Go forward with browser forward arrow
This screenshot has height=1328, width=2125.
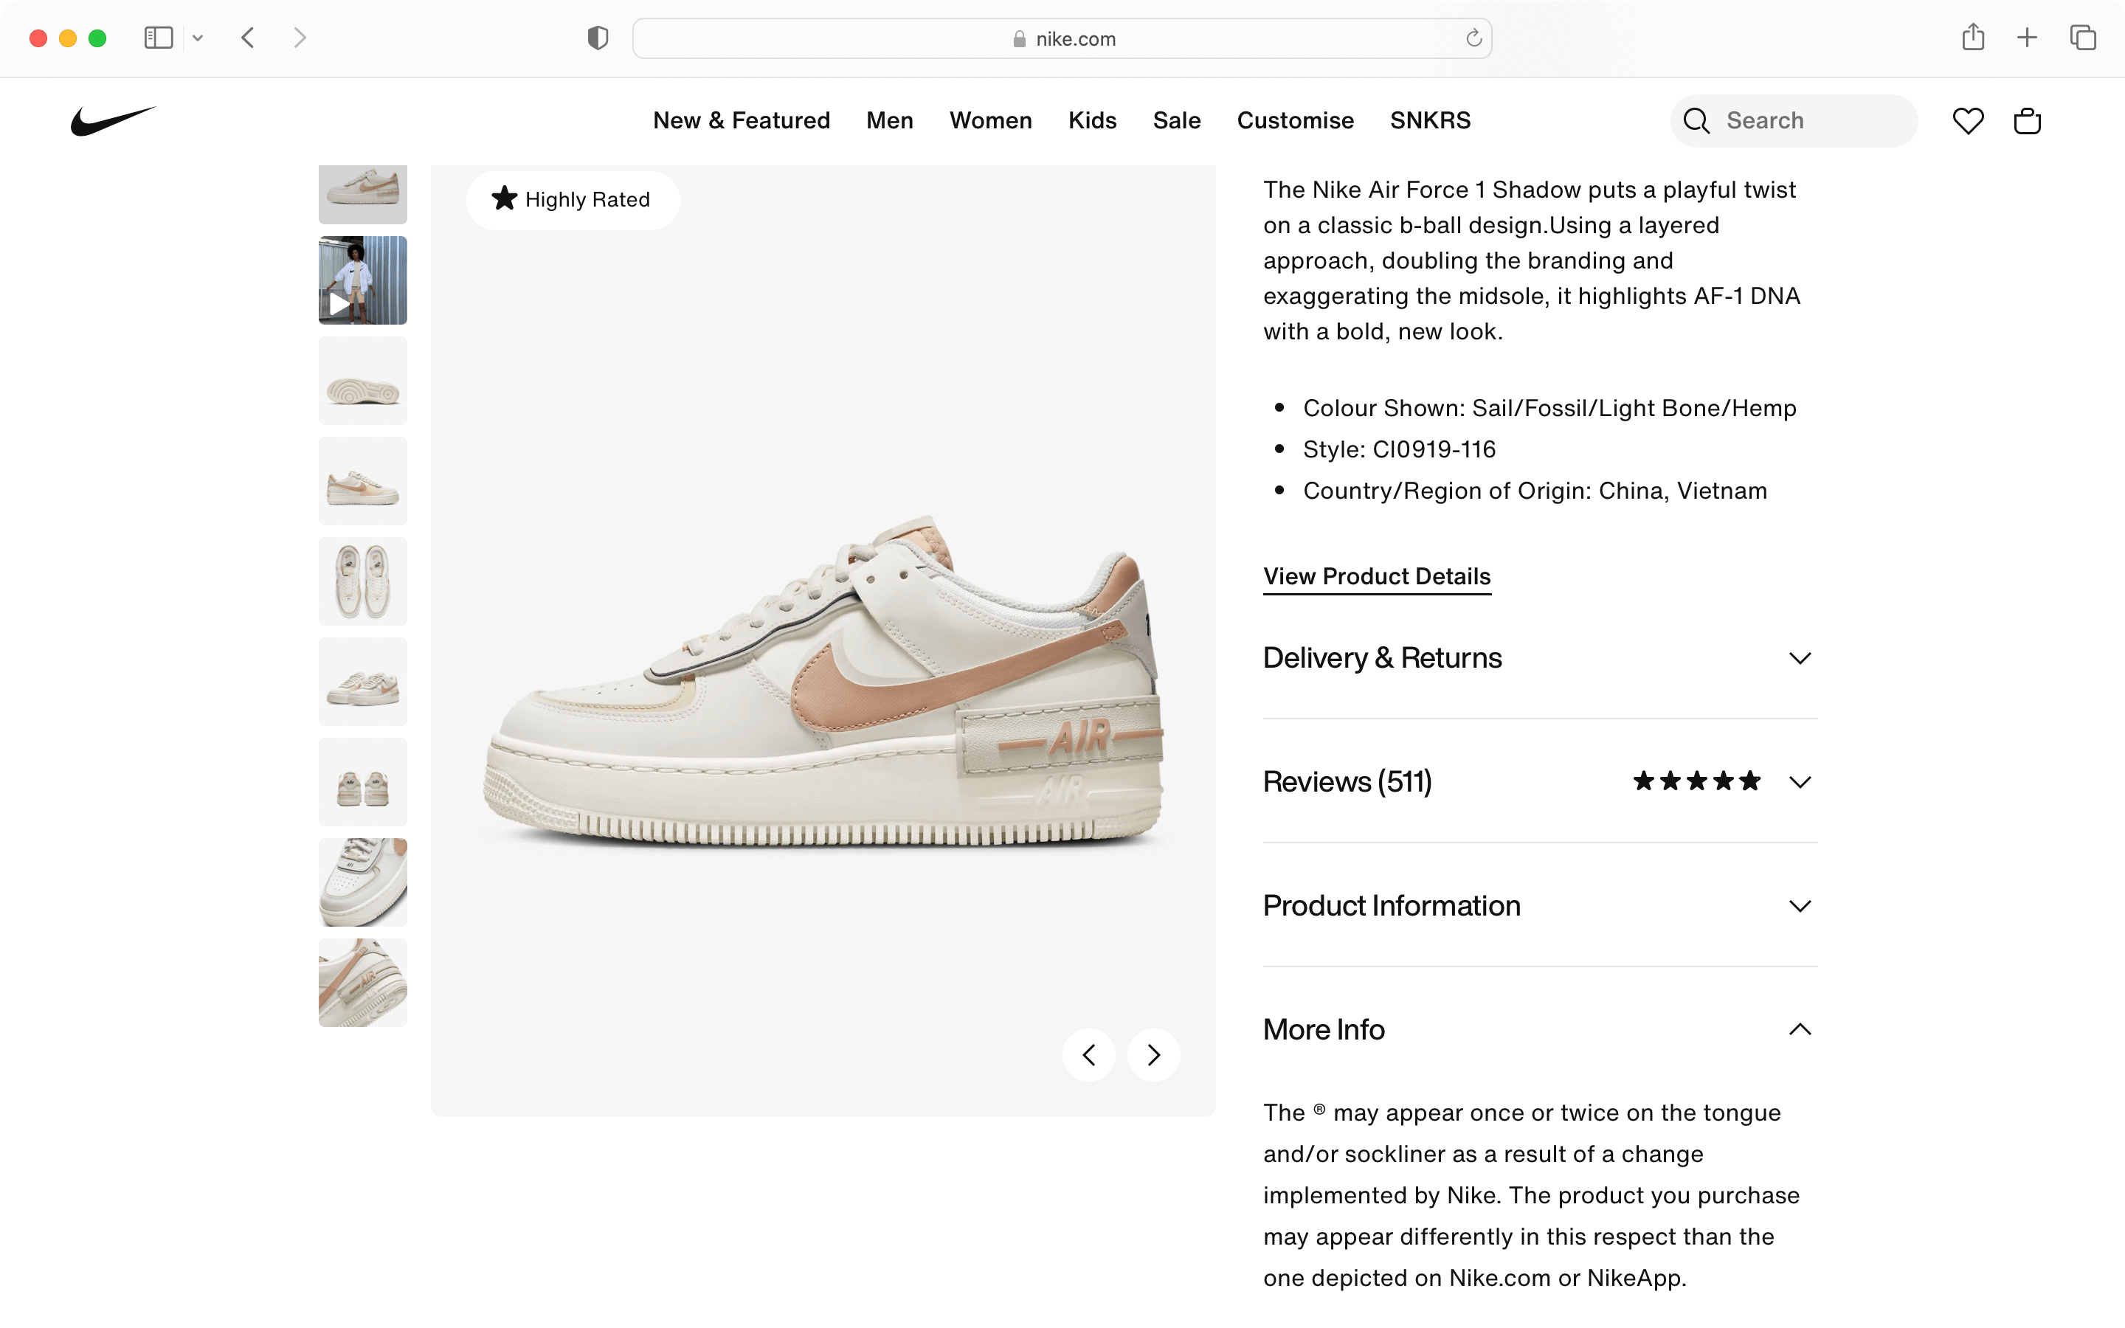[300, 38]
